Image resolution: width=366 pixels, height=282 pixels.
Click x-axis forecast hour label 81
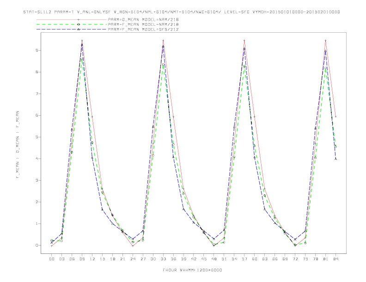click(x=326, y=259)
